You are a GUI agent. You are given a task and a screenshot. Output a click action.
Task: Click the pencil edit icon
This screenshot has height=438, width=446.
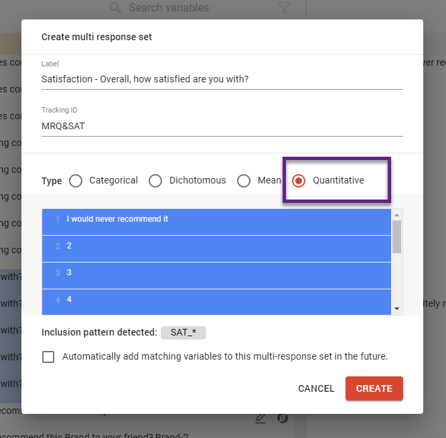pyautogui.click(x=261, y=419)
